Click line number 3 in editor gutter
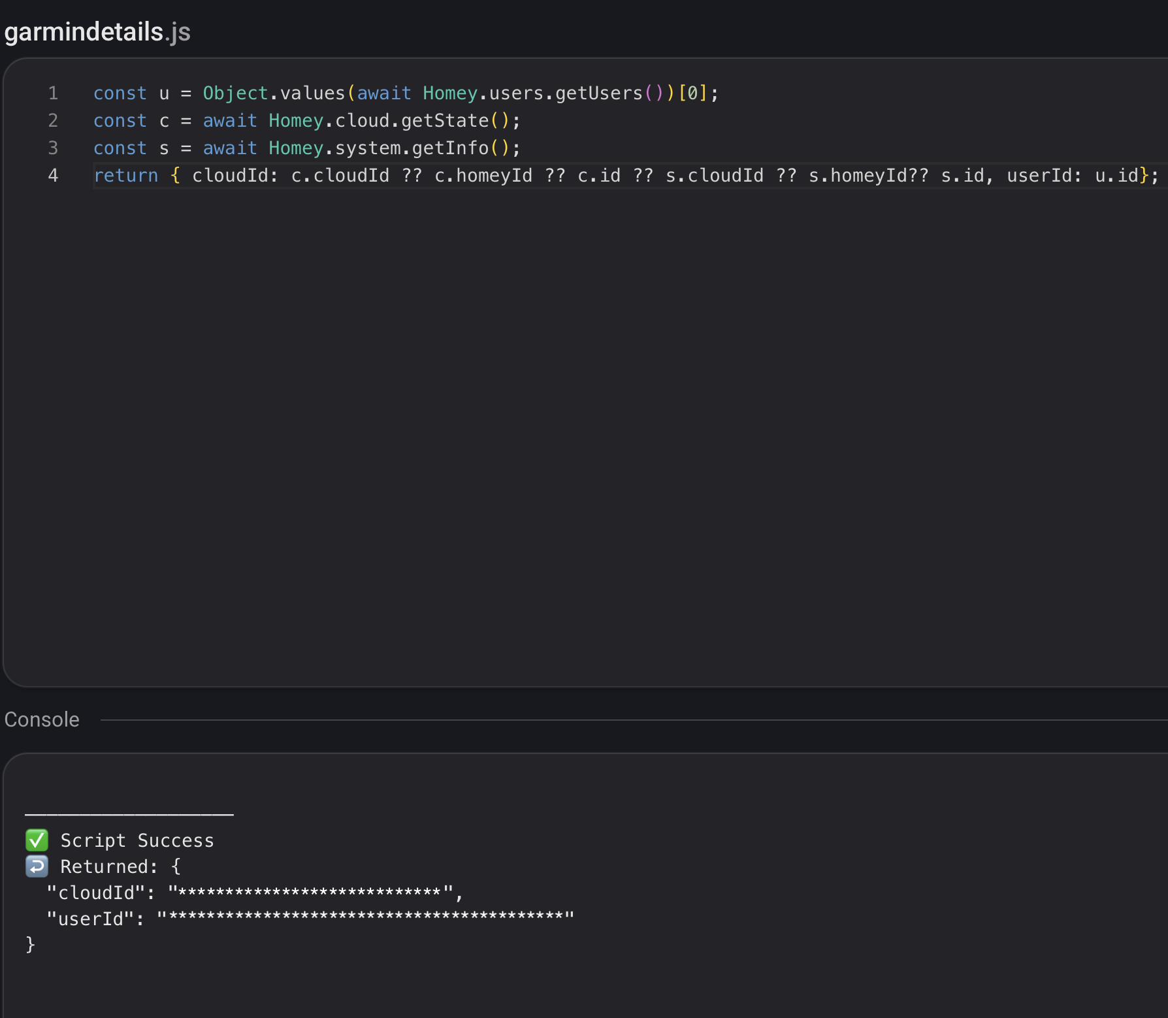Image resolution: width=1168 pixels, height=1018 pixels. pyautogui.click(x=53, y=148)
